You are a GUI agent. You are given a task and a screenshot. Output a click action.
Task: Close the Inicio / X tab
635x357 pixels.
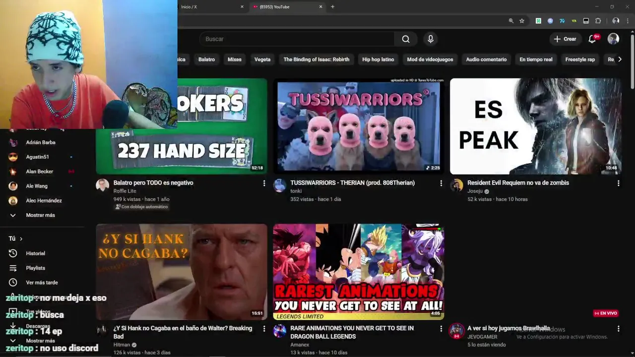coord(242,7)
